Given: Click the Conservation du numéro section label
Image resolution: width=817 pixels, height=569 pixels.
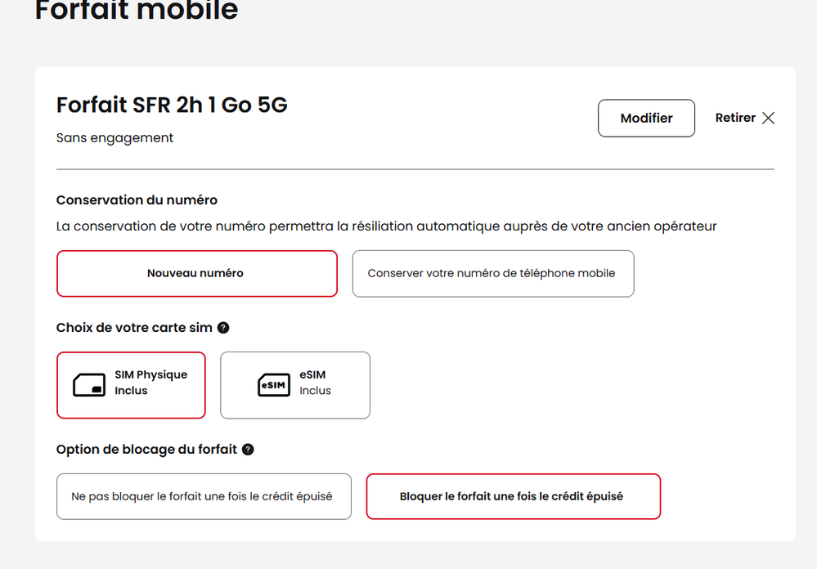Looking at the screenshot, I should pos(137,199).
